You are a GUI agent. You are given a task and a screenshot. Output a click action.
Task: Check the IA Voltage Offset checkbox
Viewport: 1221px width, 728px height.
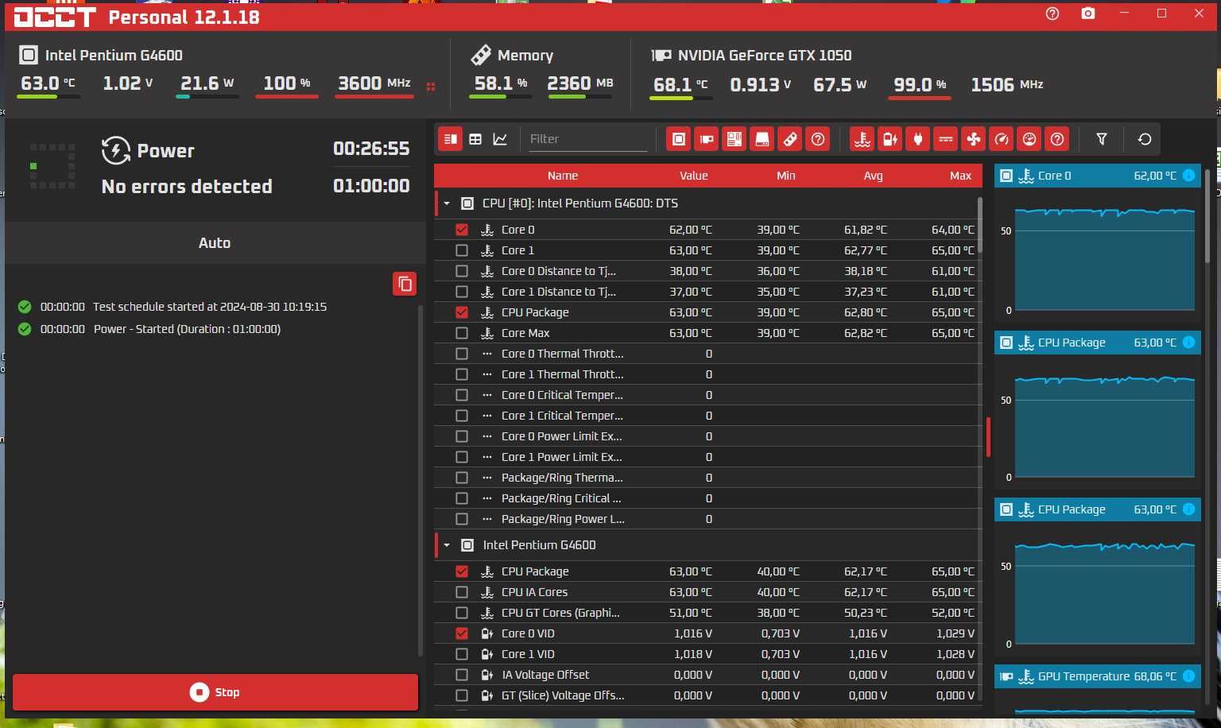[462, 675]
